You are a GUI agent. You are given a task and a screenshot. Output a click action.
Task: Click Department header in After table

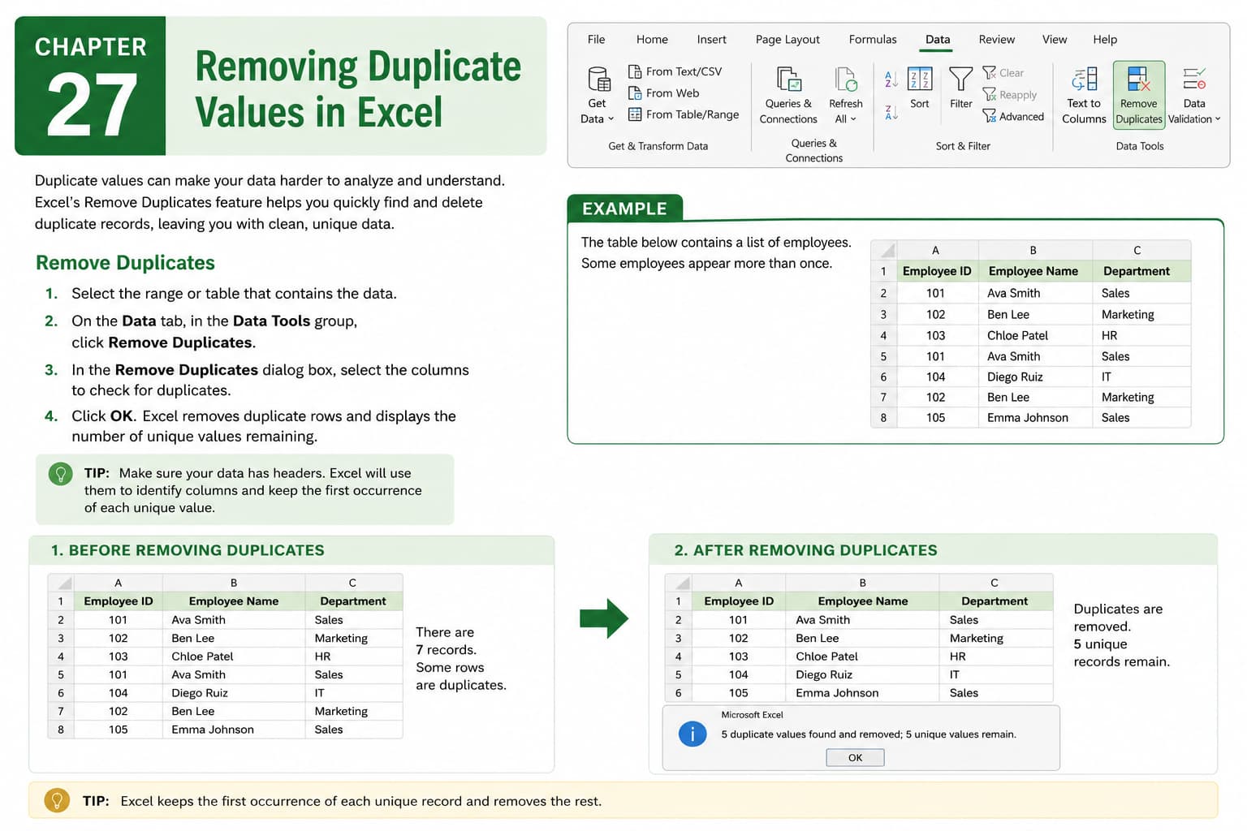point(995,601)
